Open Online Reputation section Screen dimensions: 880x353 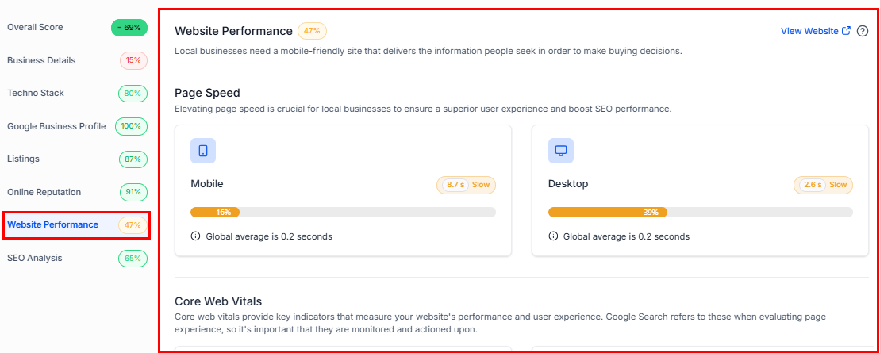(x=44, y=192)
